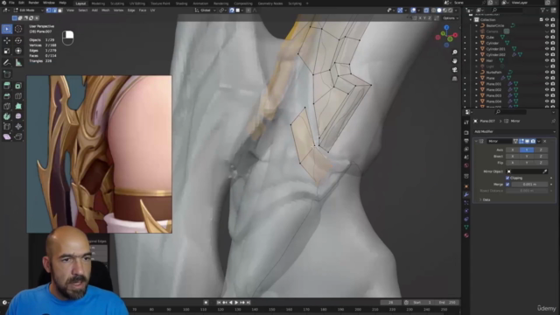Click the pan view hand icon
The height and width of the screenshot is (315, 560).
(x=455, y=60)
